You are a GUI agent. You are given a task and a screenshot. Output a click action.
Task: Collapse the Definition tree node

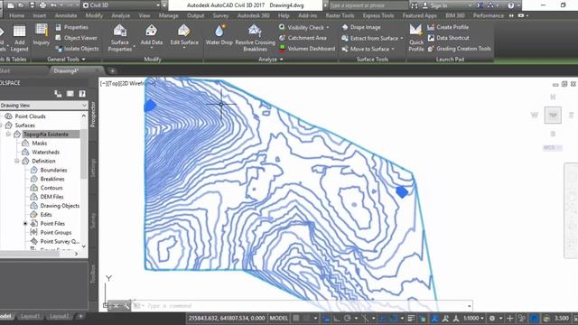(x=16, y=161)
